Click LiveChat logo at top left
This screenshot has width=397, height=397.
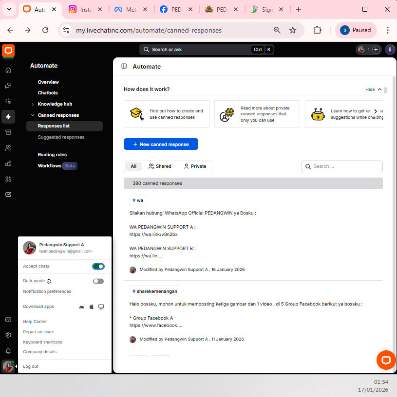pyautogui.click(x=8, y=51)
